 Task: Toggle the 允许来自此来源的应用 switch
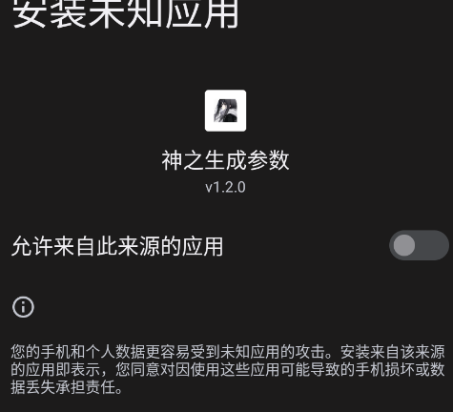click(419, 245)
